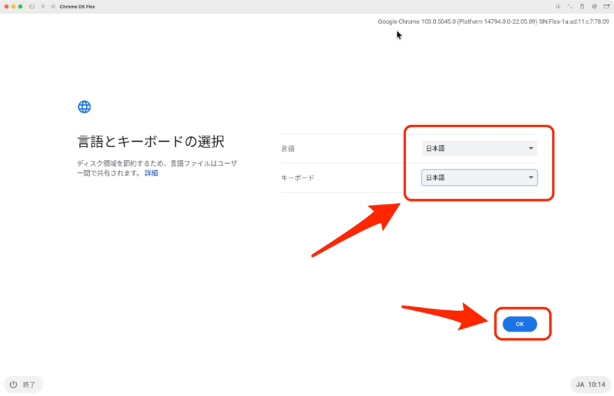This screenshot has width=614, height=396.
Task: Open the 詳細 link
Action: point(151,173)
